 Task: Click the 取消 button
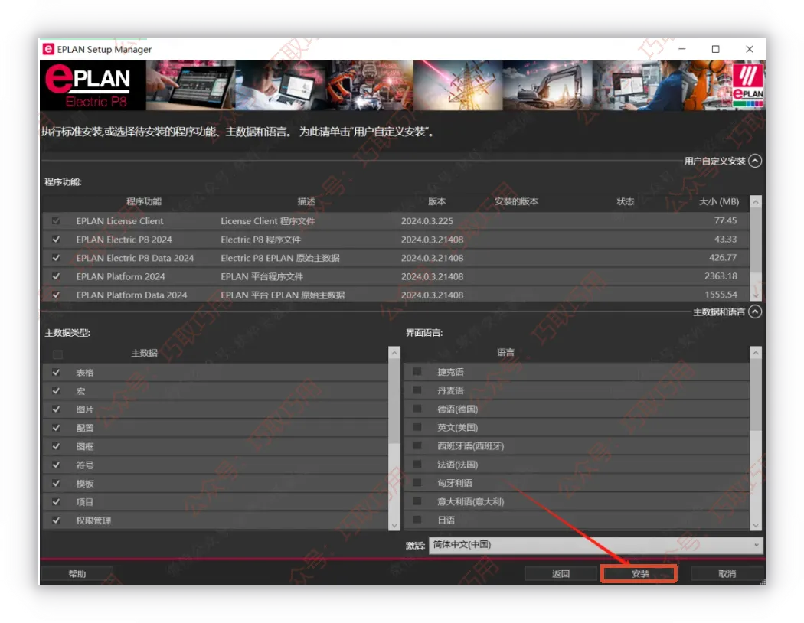(727, 574)
